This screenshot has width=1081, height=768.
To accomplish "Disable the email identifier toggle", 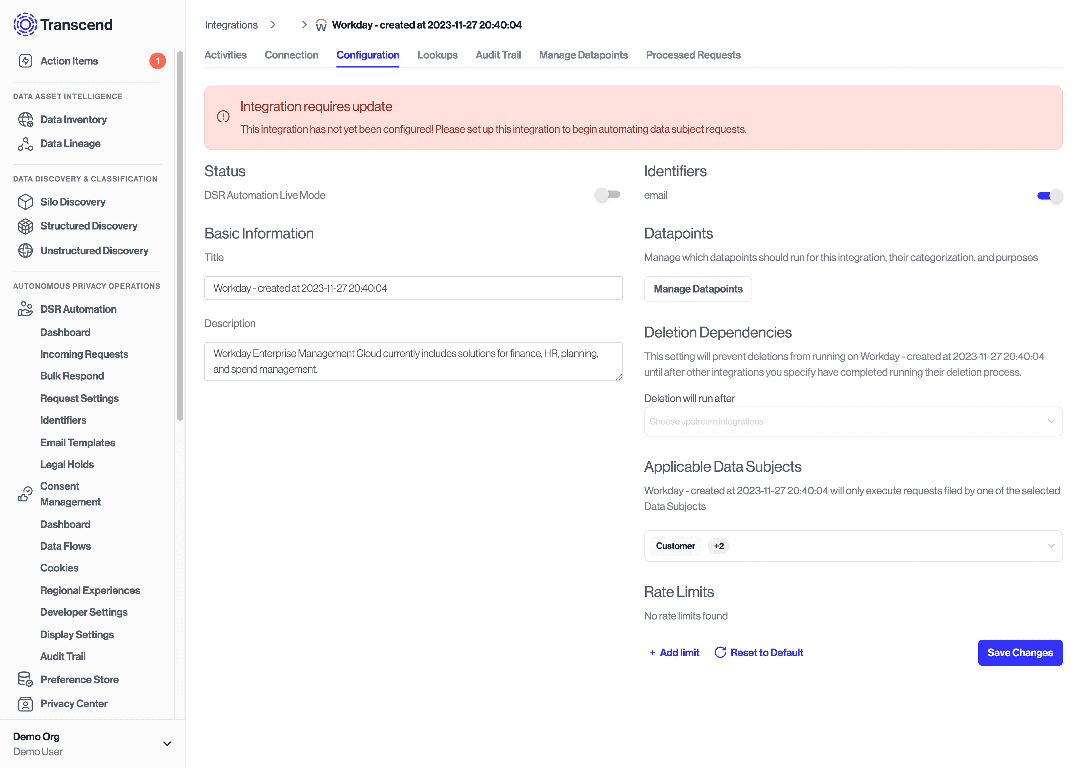I will (1049, 196).
